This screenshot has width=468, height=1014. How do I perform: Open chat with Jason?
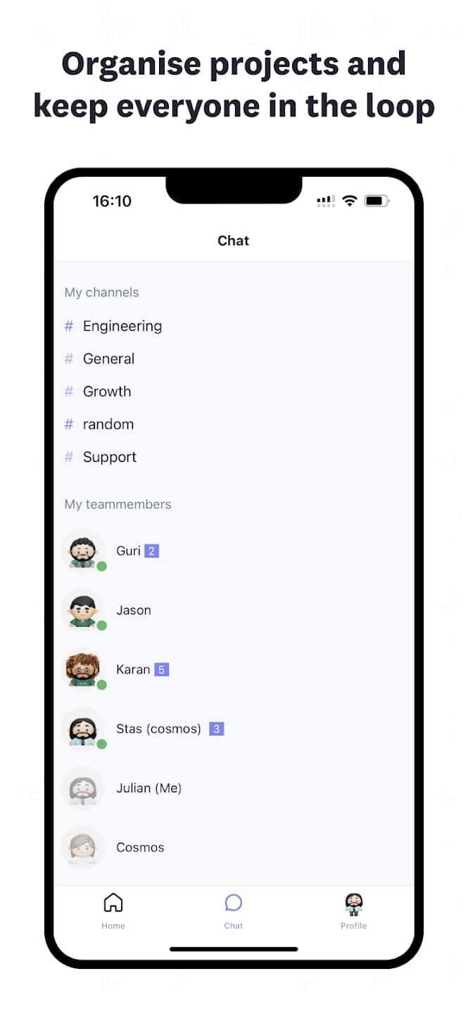[x=234, y=610]
